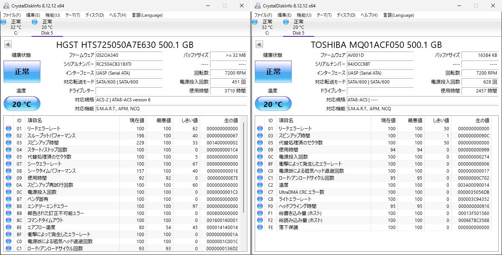Click the back arrow above HGST drive title
Screen dimensions: 502x255
7,44
